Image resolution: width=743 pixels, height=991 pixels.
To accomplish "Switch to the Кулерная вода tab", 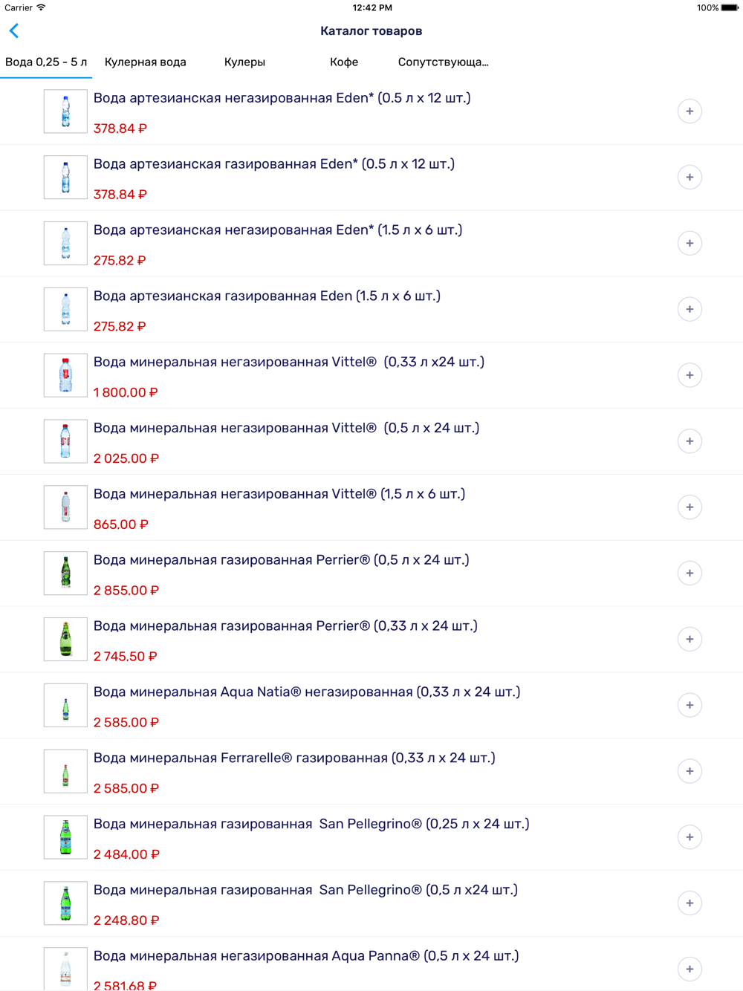I will 146,62.
